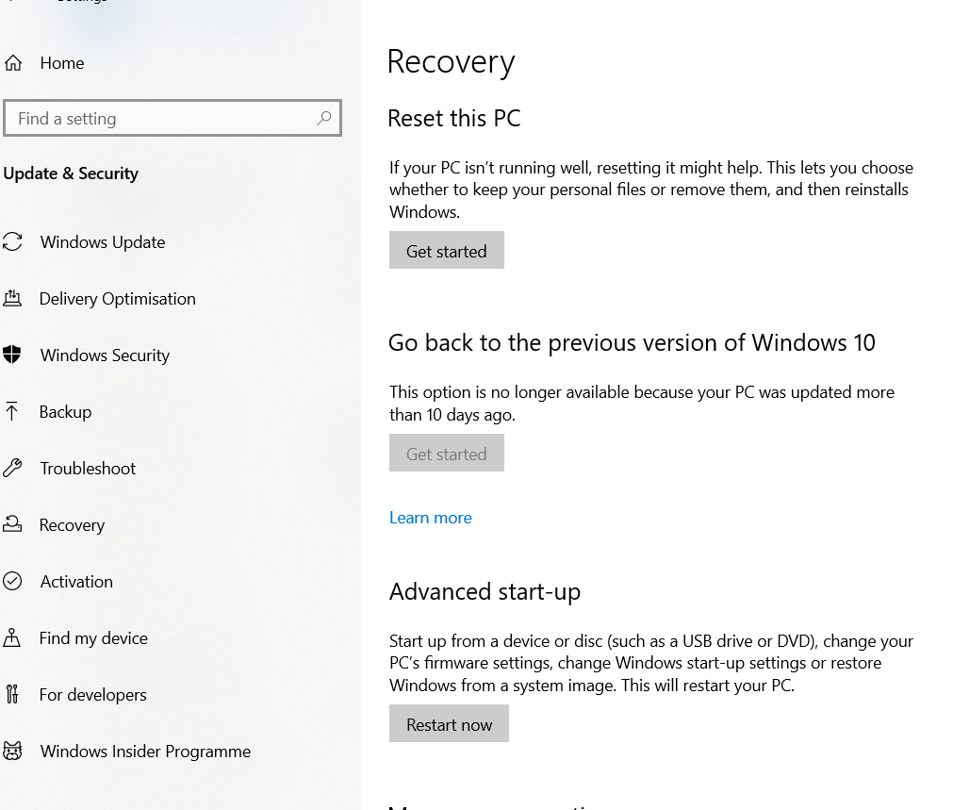Click the Delivery Optimisation icon
This screenshot has width=953, height=810.
click(12, 298)
